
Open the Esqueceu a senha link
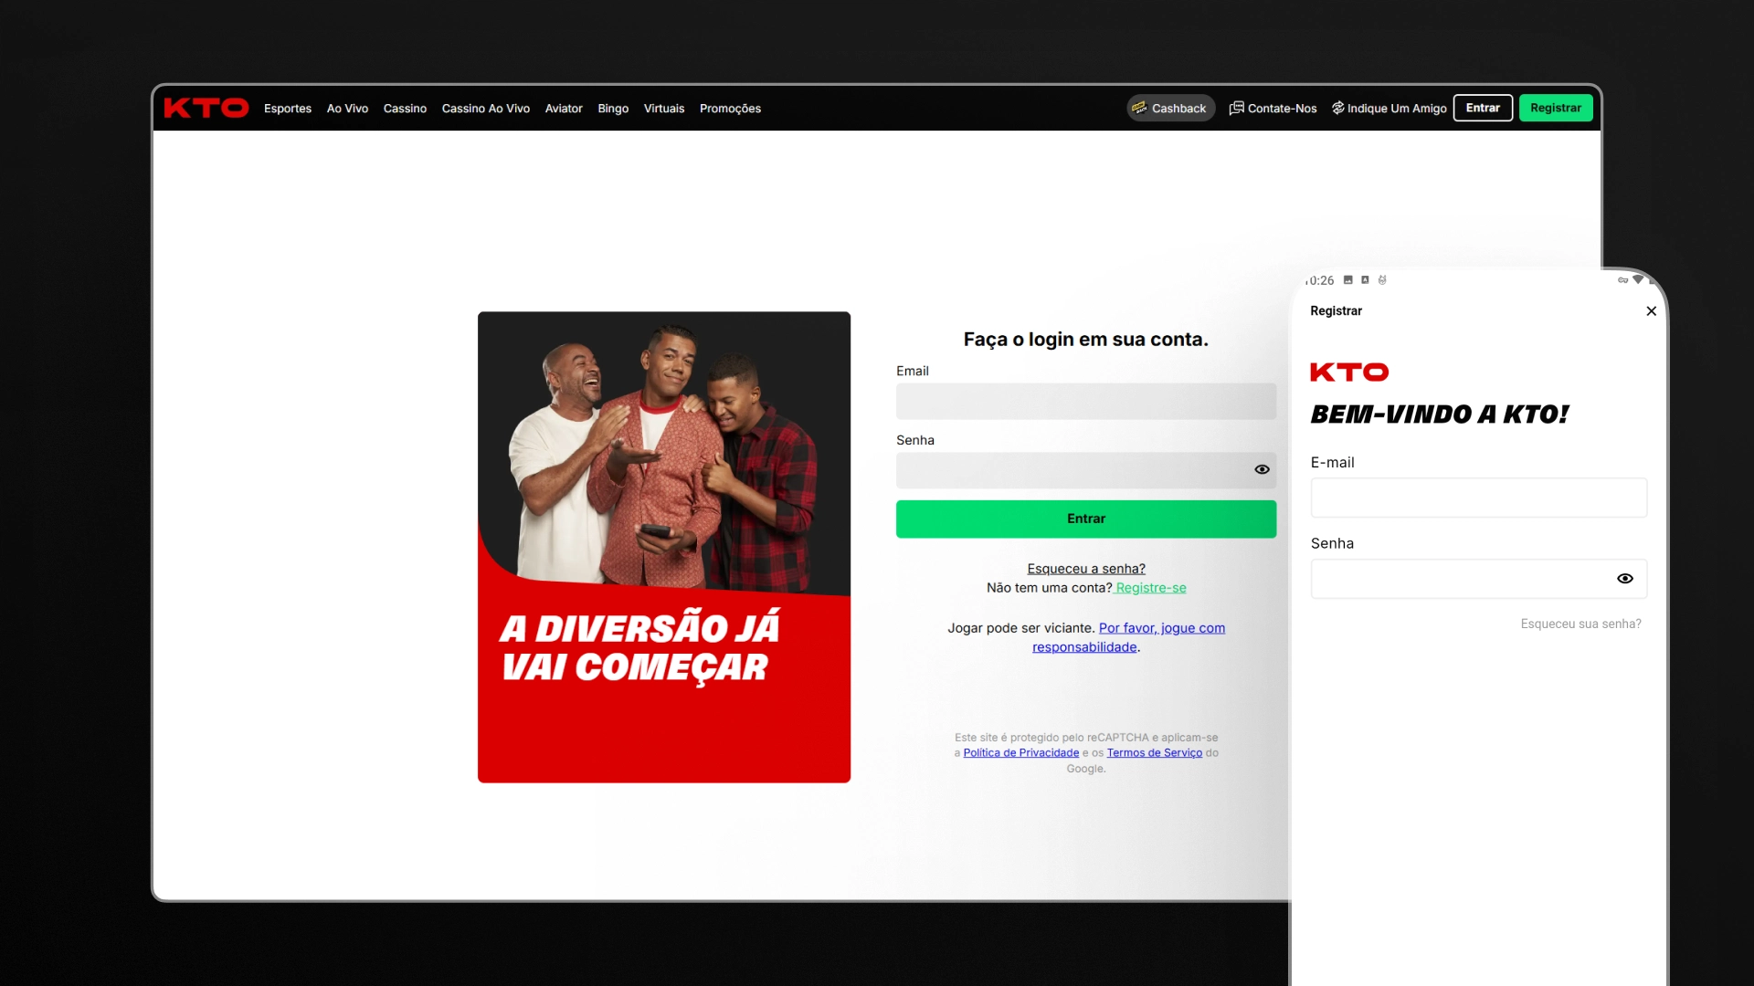[x=1085, y=568]
